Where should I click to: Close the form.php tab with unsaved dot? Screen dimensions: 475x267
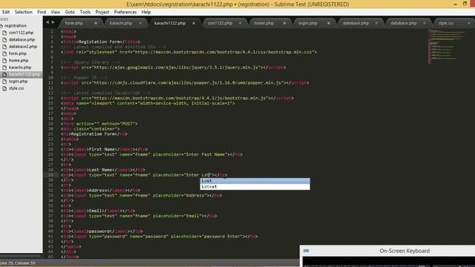96,23
